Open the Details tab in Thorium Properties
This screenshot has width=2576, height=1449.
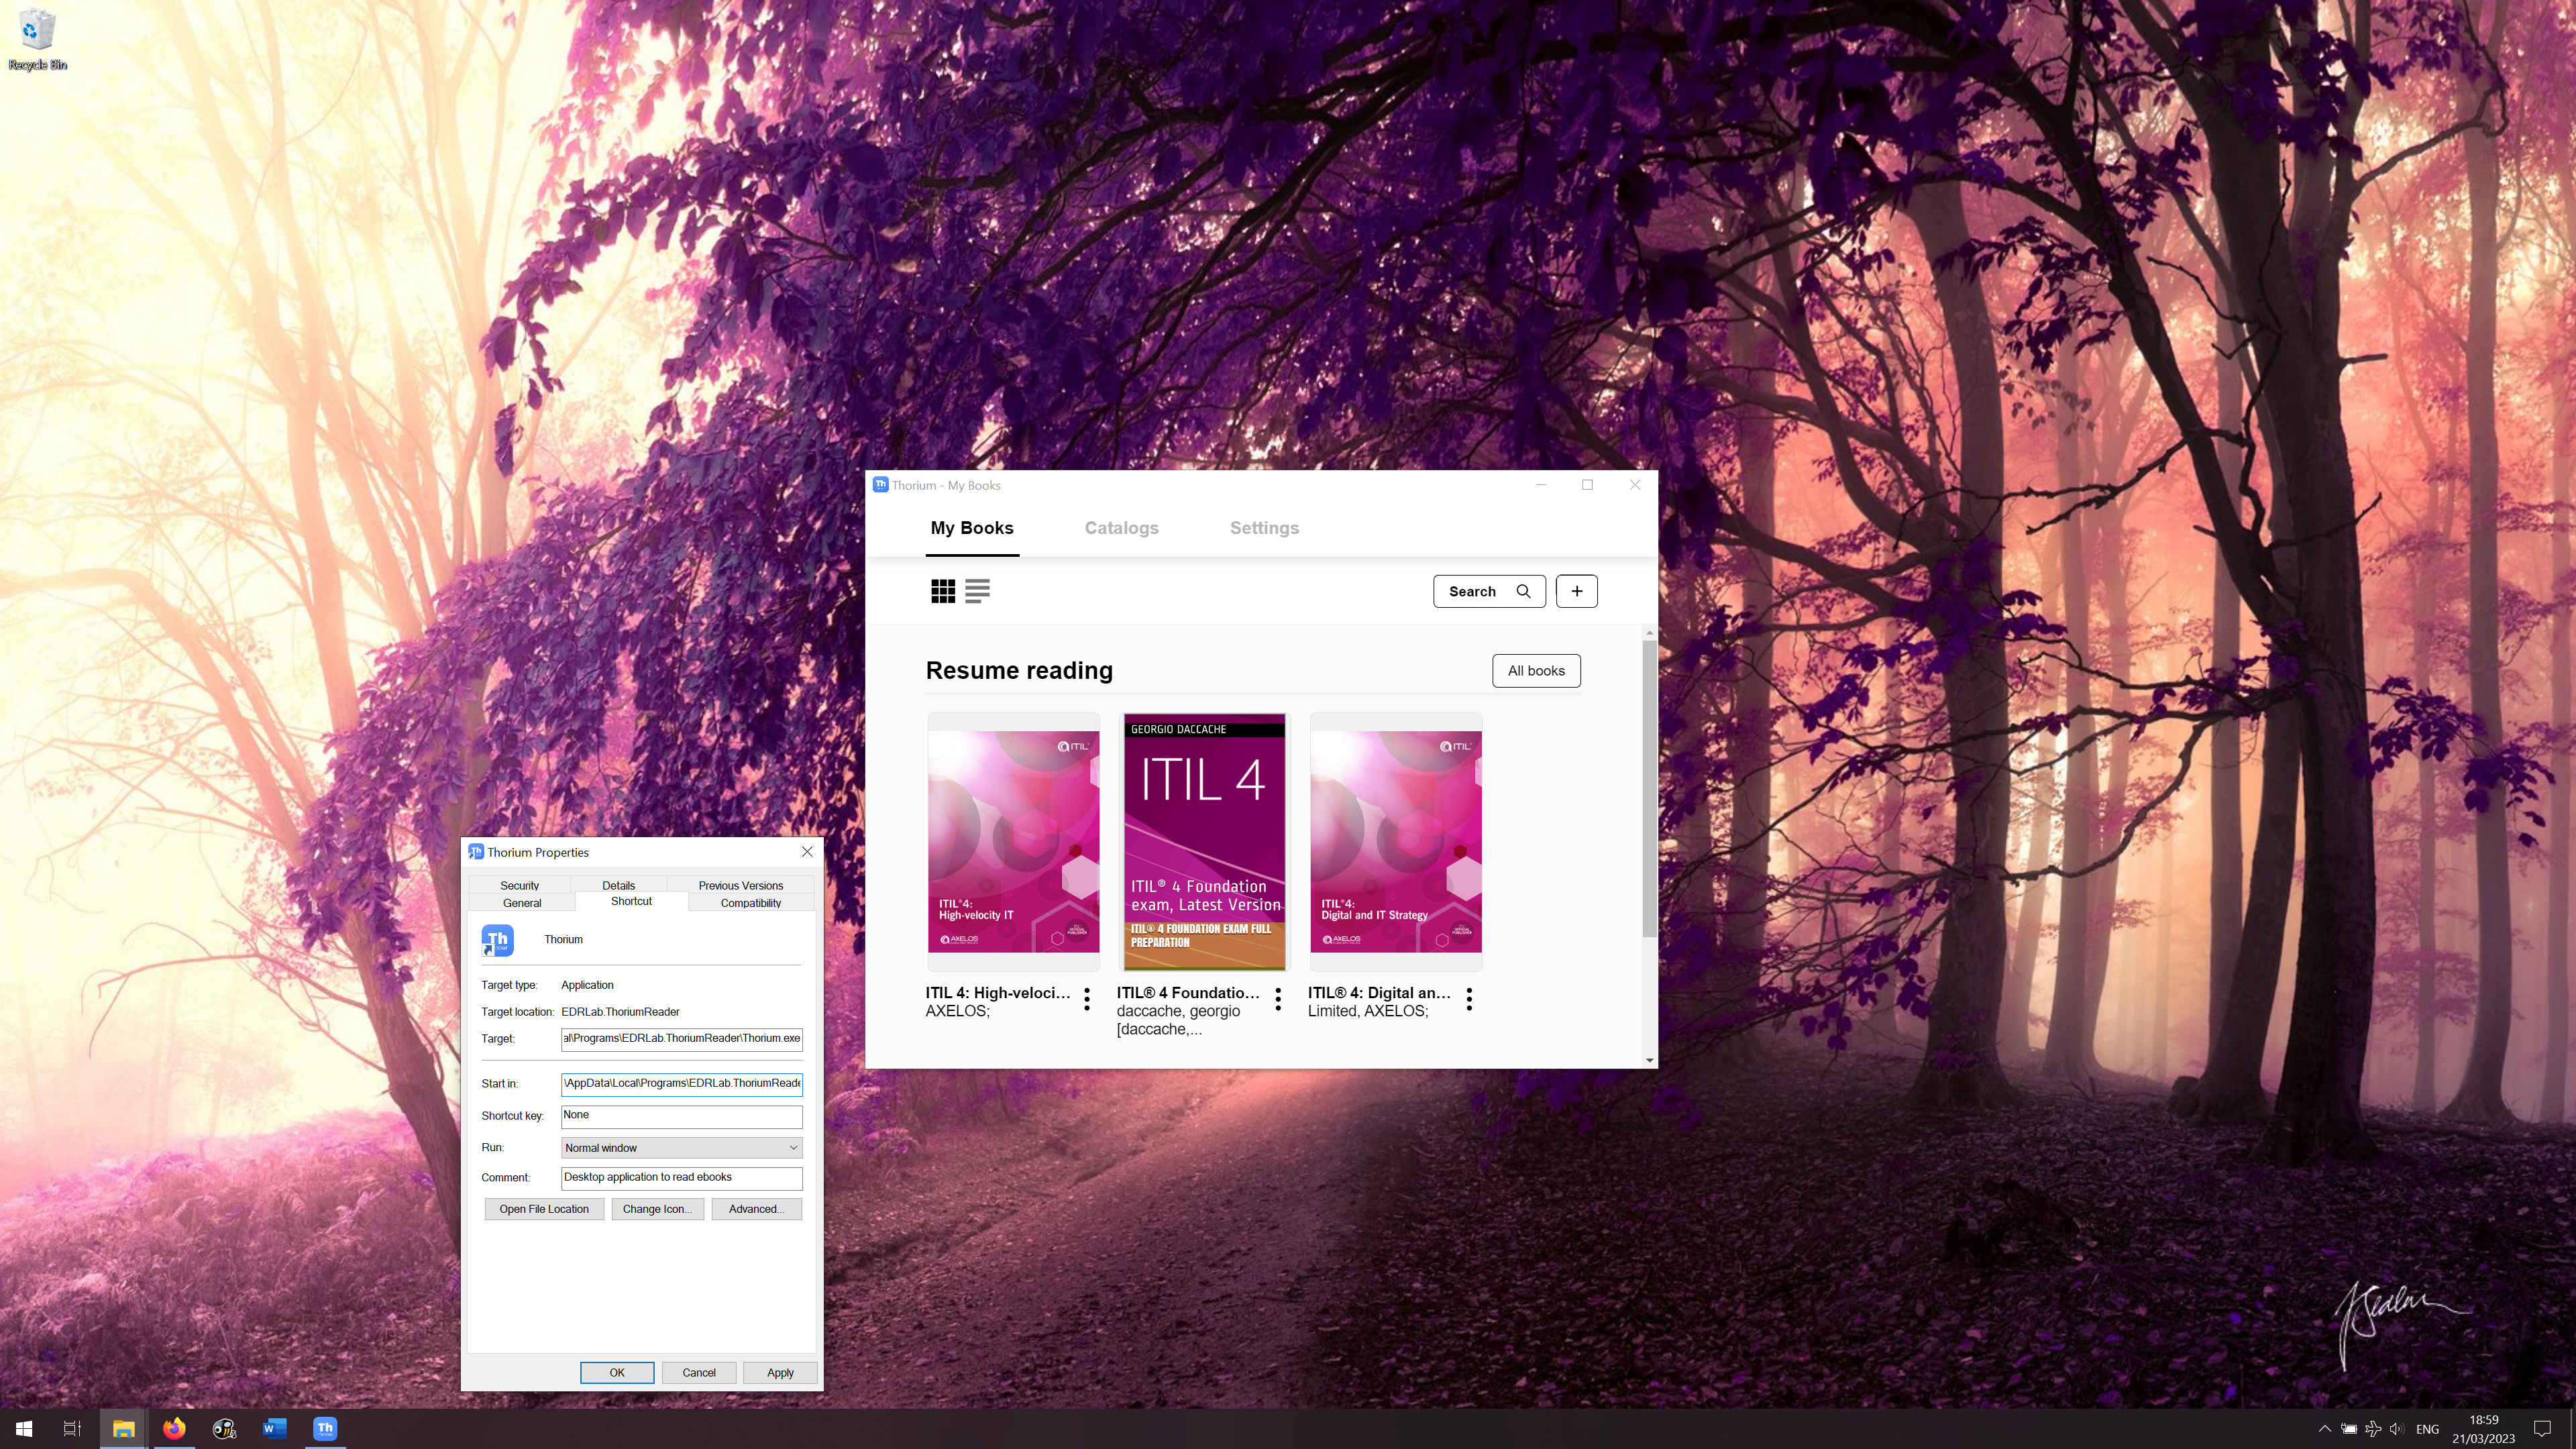[x=618, y=885]
